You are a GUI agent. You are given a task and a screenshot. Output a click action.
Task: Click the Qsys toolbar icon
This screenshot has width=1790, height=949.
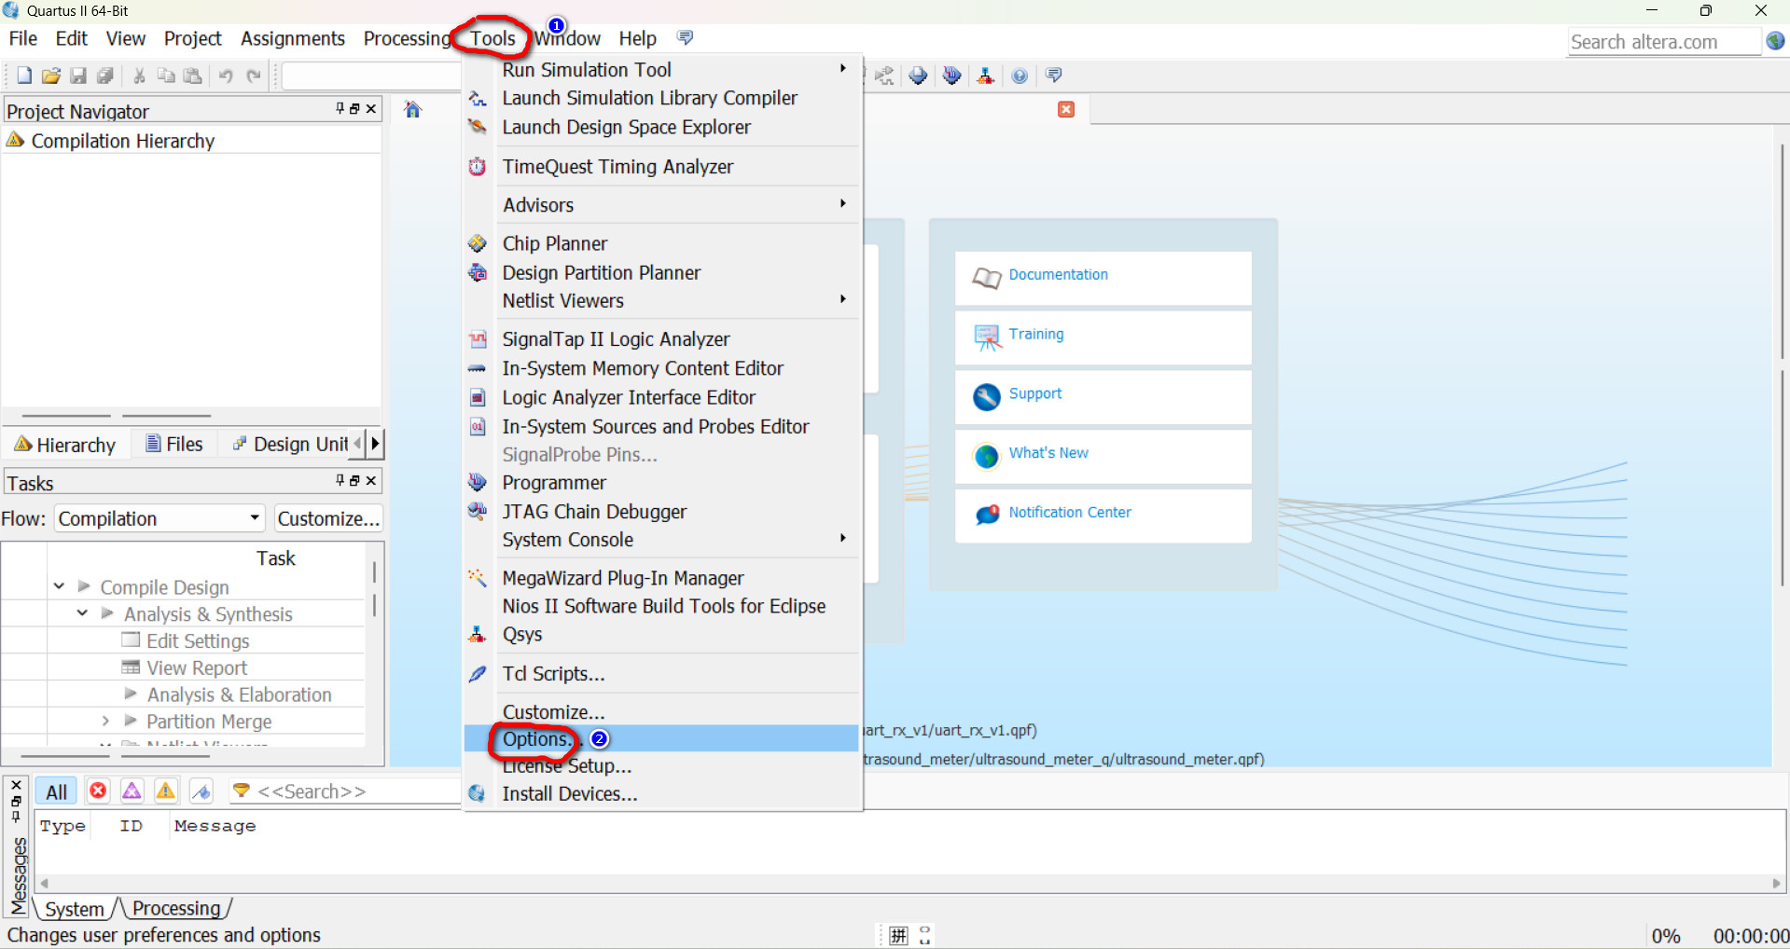[985, 76]
